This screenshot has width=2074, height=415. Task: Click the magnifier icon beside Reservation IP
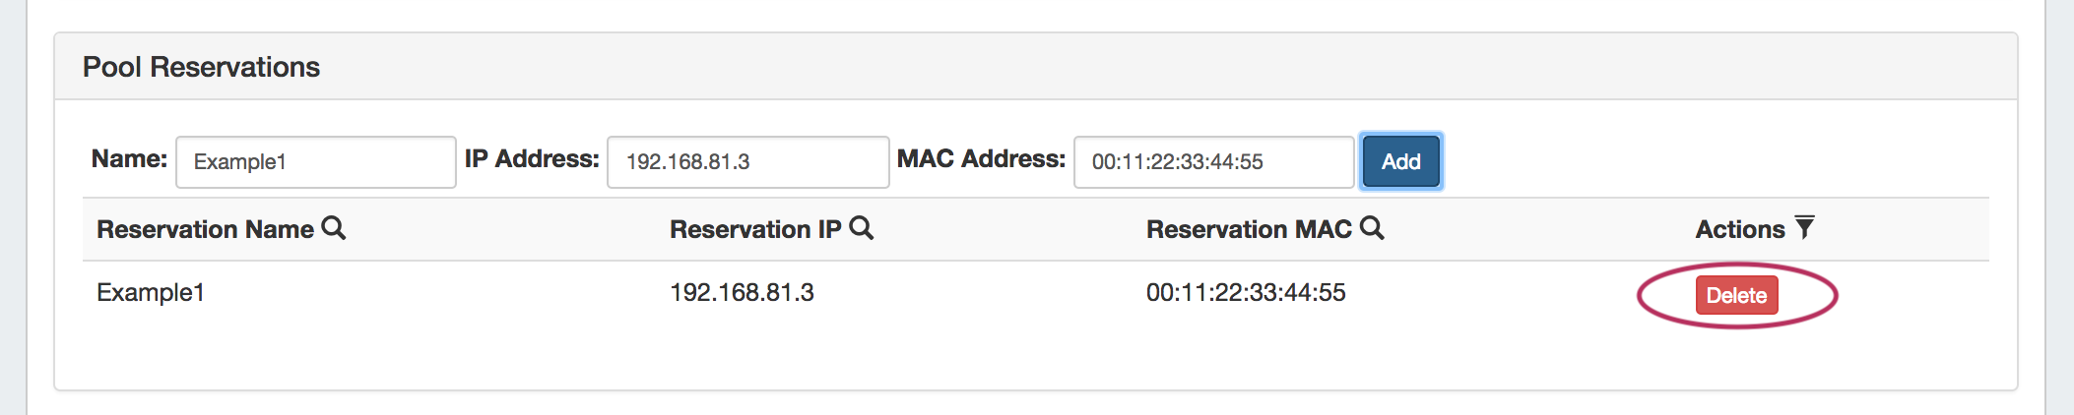click(862, 228)
